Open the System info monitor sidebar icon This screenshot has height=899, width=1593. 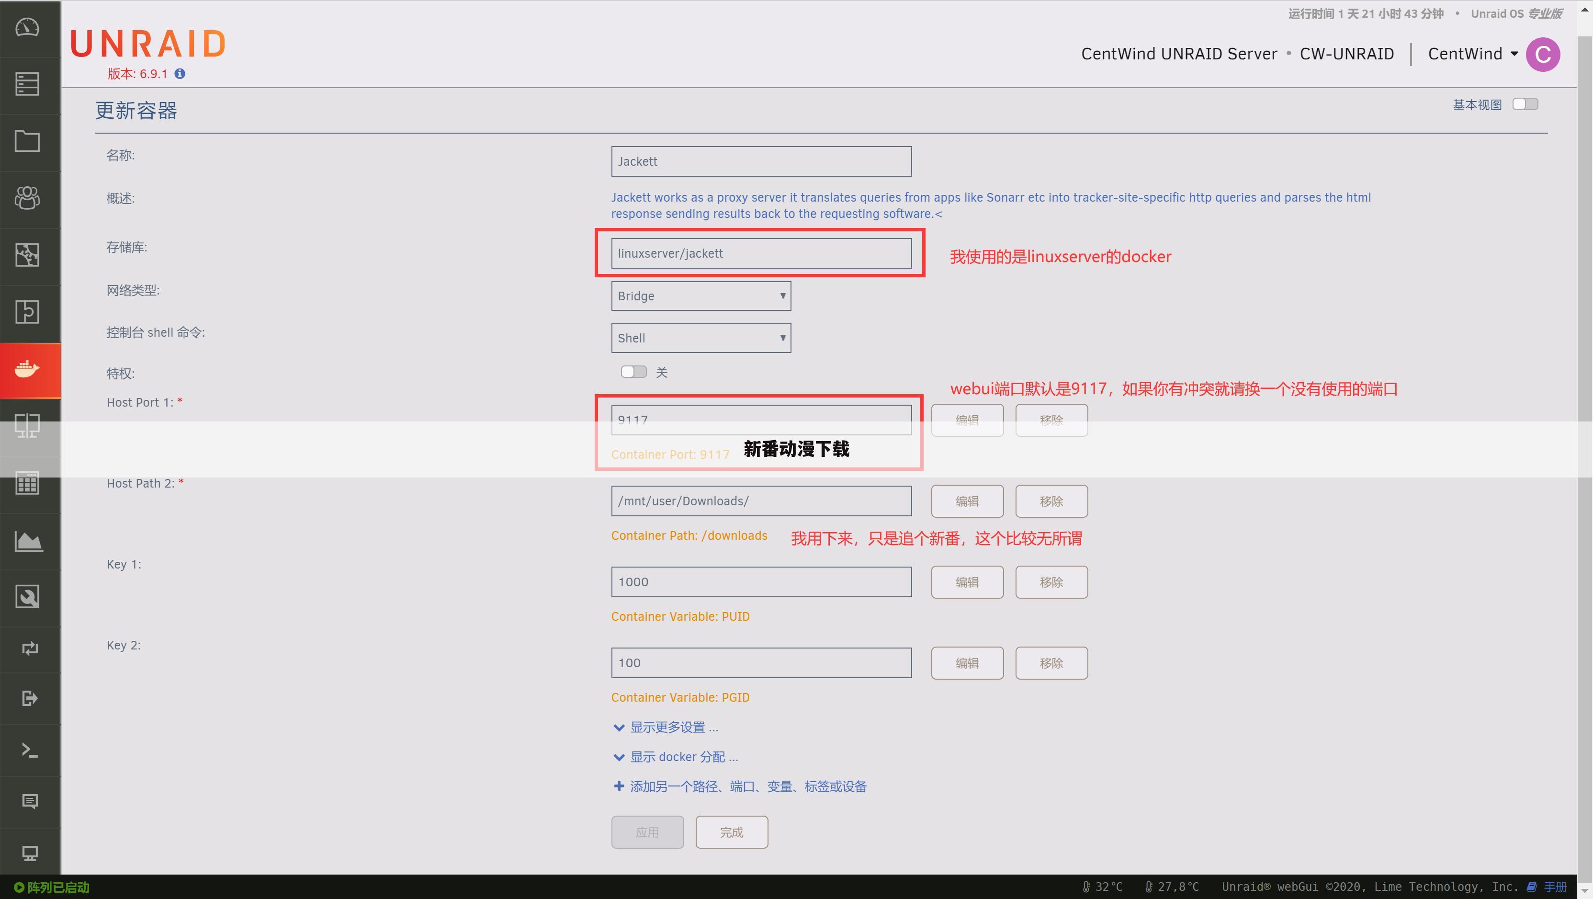[30, 853]
